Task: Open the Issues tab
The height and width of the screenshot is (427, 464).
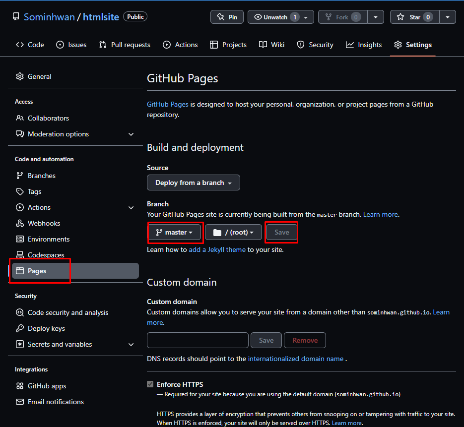Action: [x=71, y=45]
